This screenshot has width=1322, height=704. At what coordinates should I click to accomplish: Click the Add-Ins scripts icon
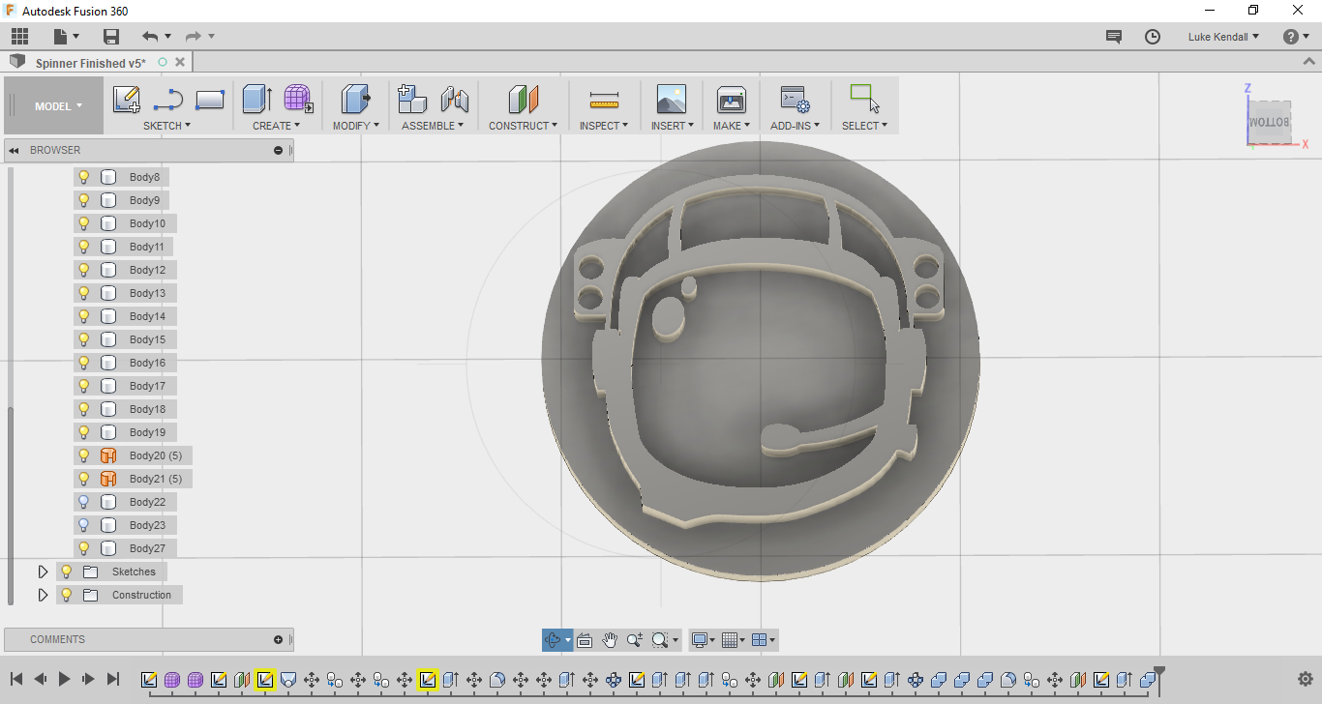coord(796,99)
